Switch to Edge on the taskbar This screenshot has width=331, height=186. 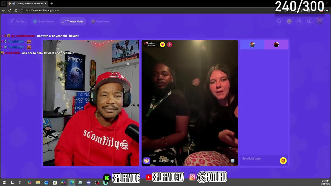point(72,183)
